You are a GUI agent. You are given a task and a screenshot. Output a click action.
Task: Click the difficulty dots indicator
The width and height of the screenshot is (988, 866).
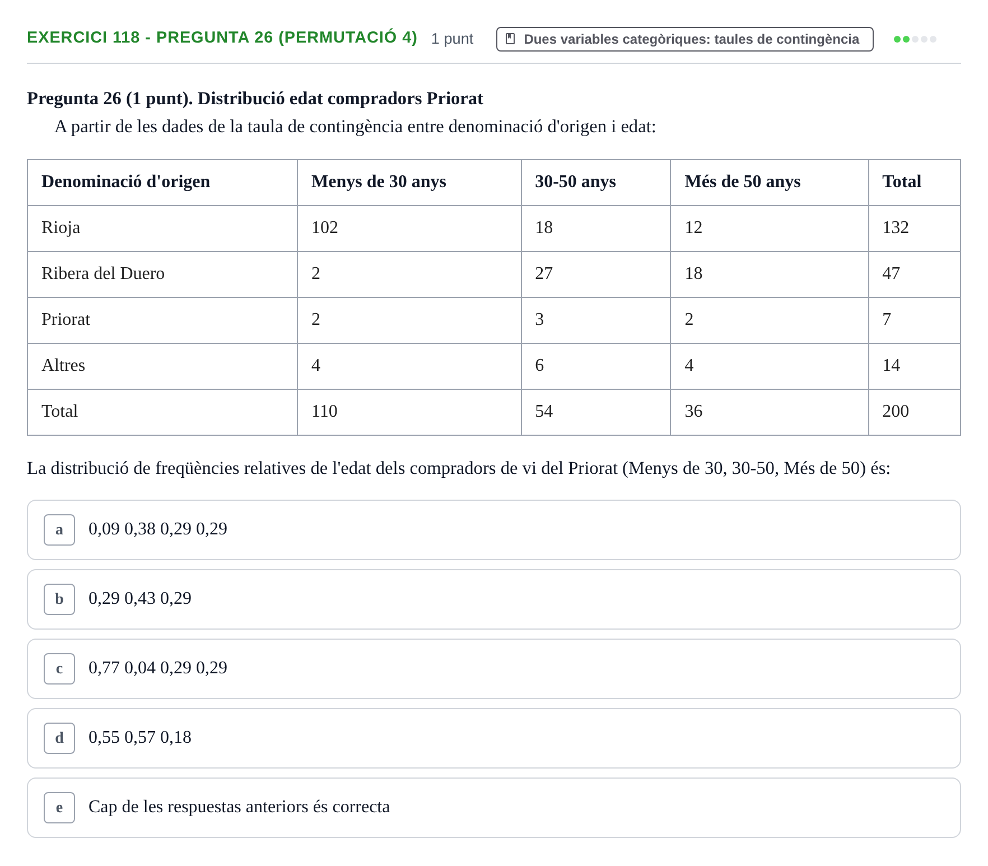click(915, 39)
